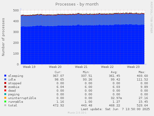Screen dimensions: 154x116
Task: Click total average value 468.22
Action: pos(114,106)
